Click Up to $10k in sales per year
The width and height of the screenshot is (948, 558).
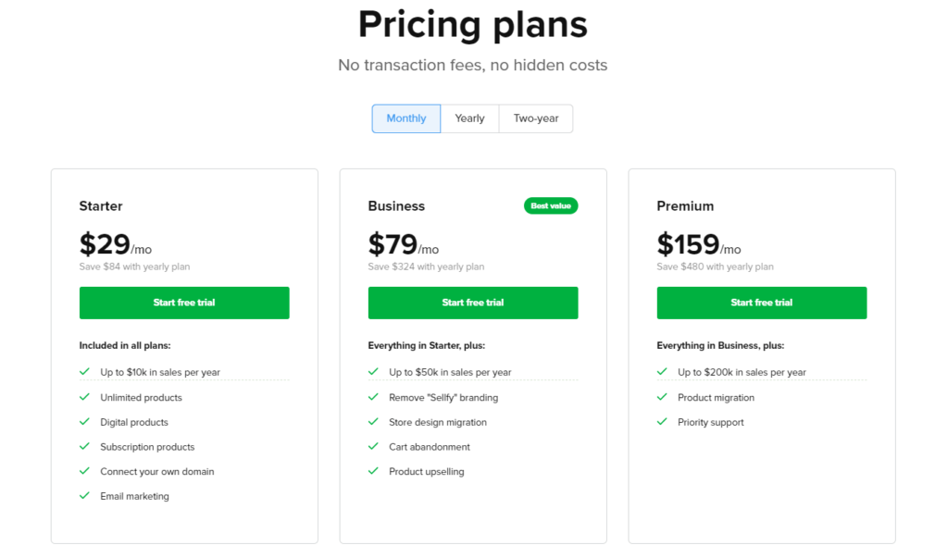coord(160,372)
